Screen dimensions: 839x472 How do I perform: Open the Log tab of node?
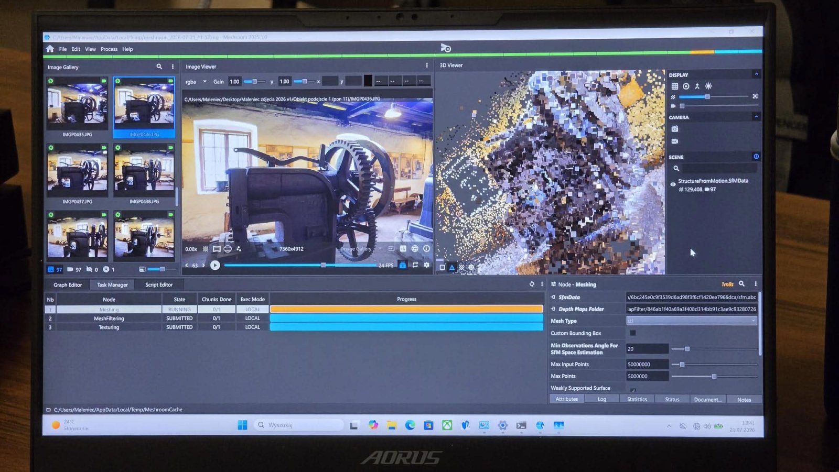click(x=602, y=399)
